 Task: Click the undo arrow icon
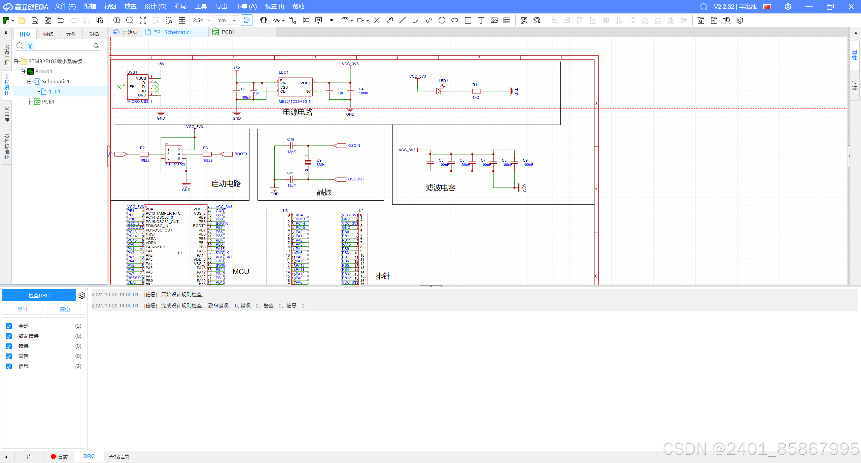(x=61, y=20)
